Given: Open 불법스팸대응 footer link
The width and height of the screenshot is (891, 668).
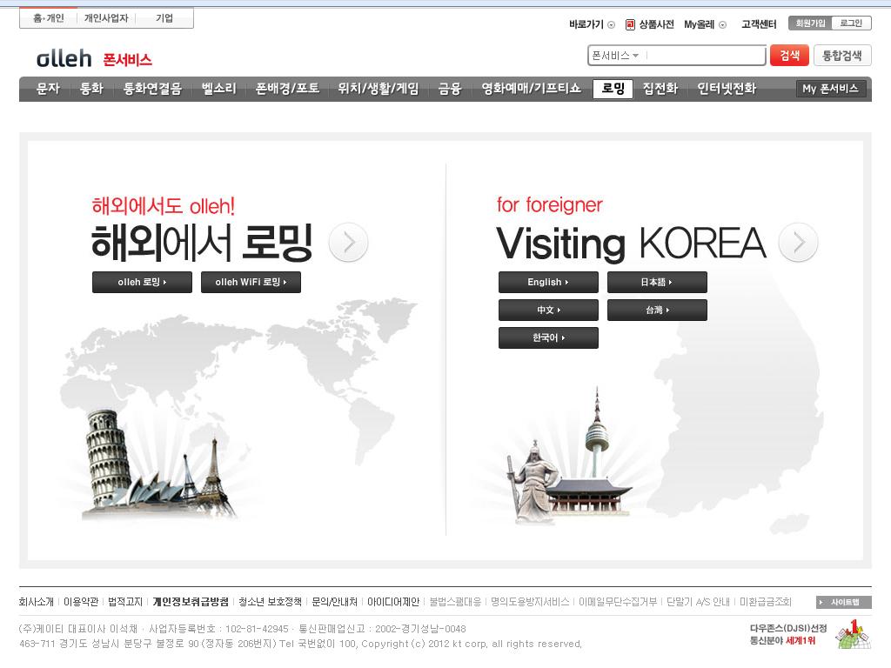Looking at the screenshot, I should [x=455, y=602].
